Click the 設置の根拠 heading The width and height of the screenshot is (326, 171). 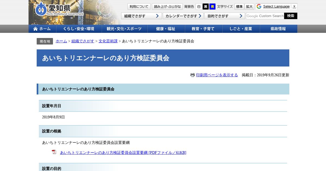pyautogui.click(x=163, y=131)
